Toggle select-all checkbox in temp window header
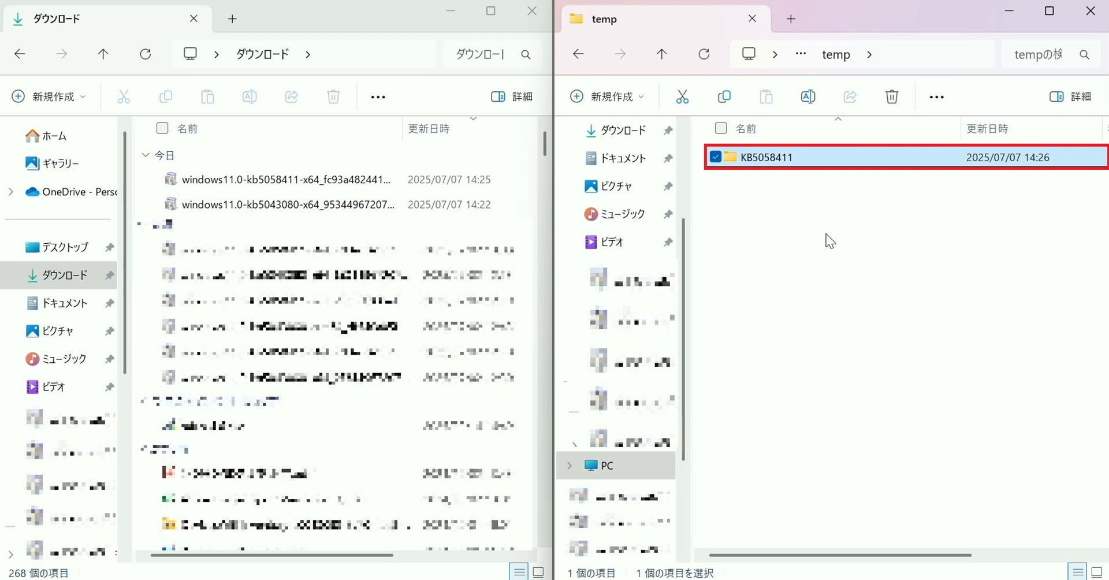This screenshot has height=580, width=1109. pos(720,128)
